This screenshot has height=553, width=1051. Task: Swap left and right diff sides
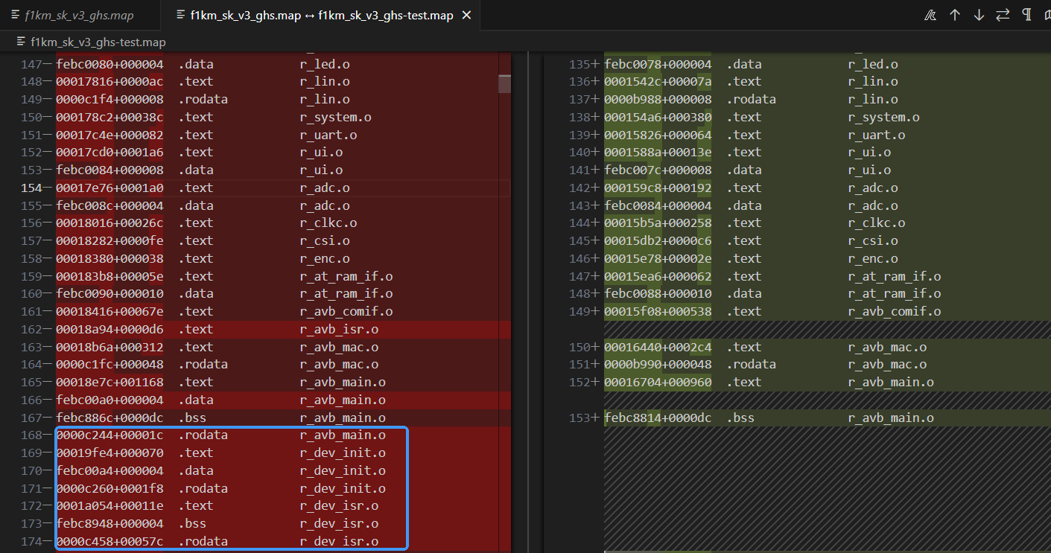click(x=1003, y=15)
